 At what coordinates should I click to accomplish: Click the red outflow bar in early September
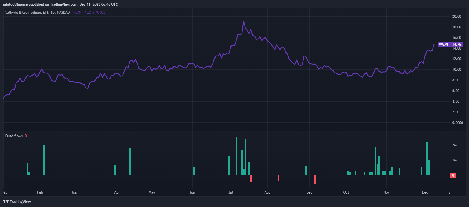click(x=315, y=180)
